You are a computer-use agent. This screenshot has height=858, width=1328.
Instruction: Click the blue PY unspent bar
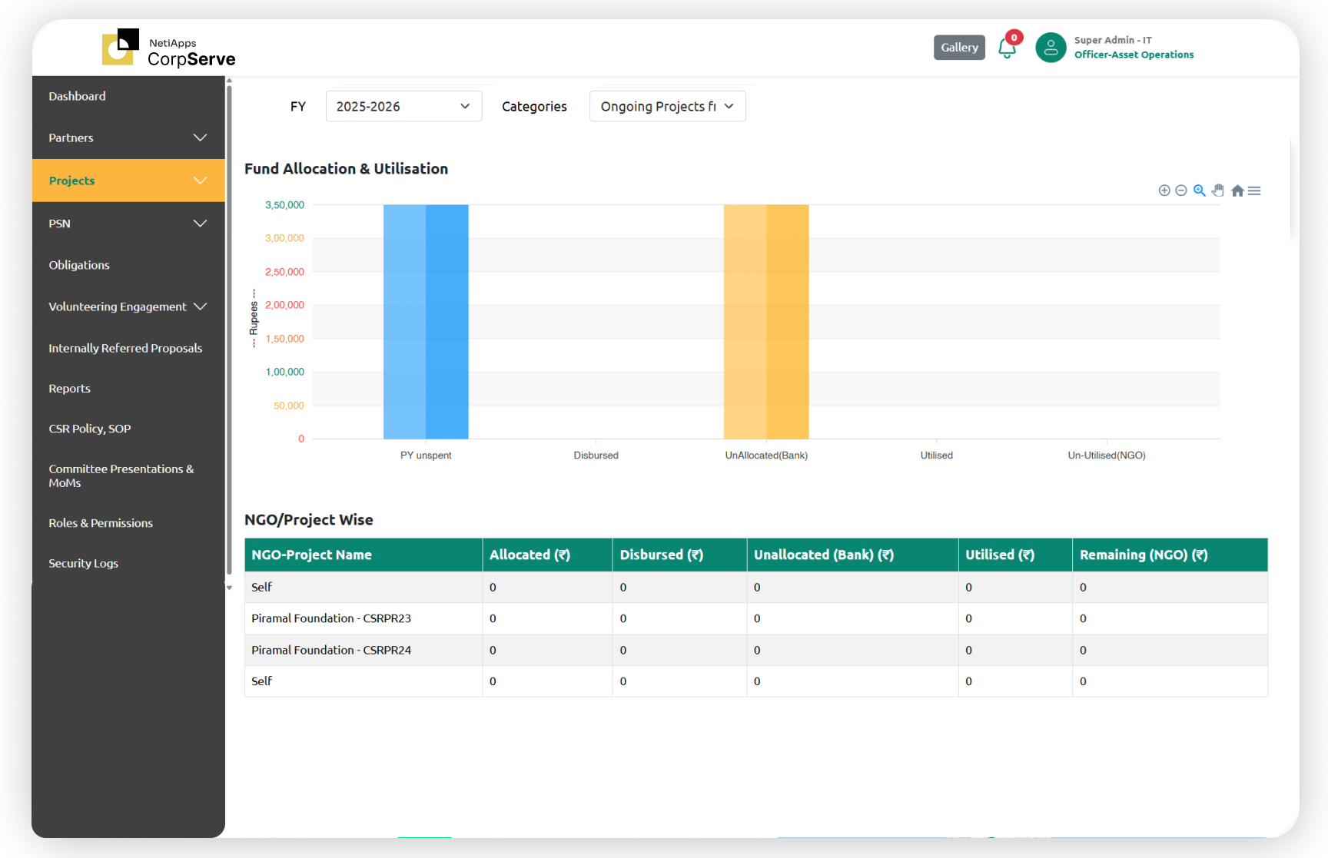[426, 321]
